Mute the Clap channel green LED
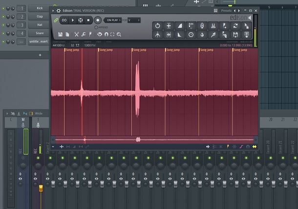 pos(3,17)
